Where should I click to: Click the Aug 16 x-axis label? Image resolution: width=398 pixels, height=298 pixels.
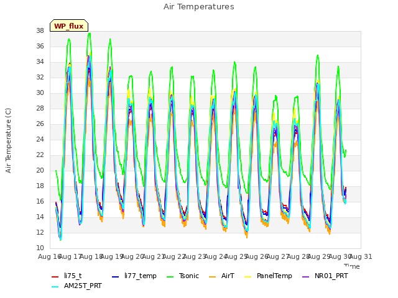[x=50, y=256]
